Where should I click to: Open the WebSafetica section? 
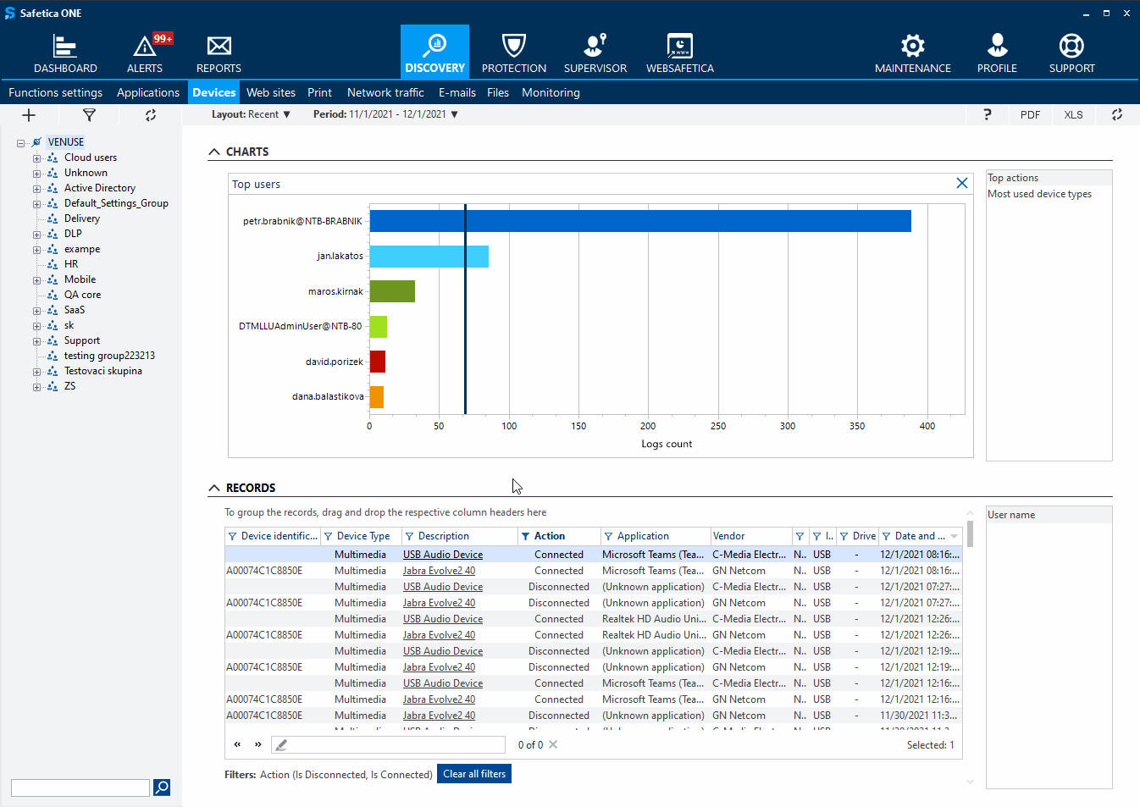coord(679,53)
